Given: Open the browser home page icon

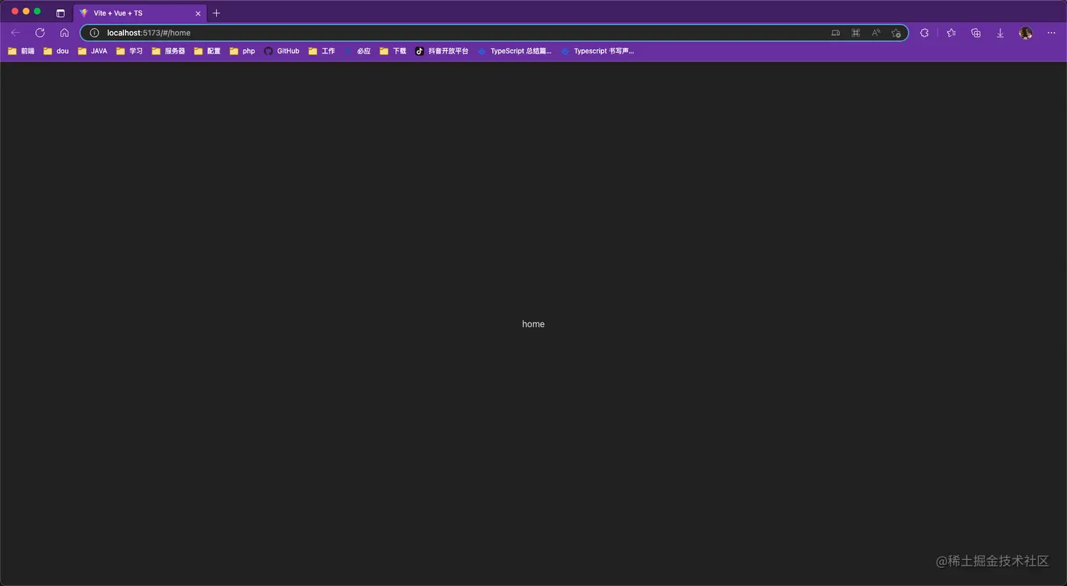Looking at the screenshot, I should click(64, 32).
